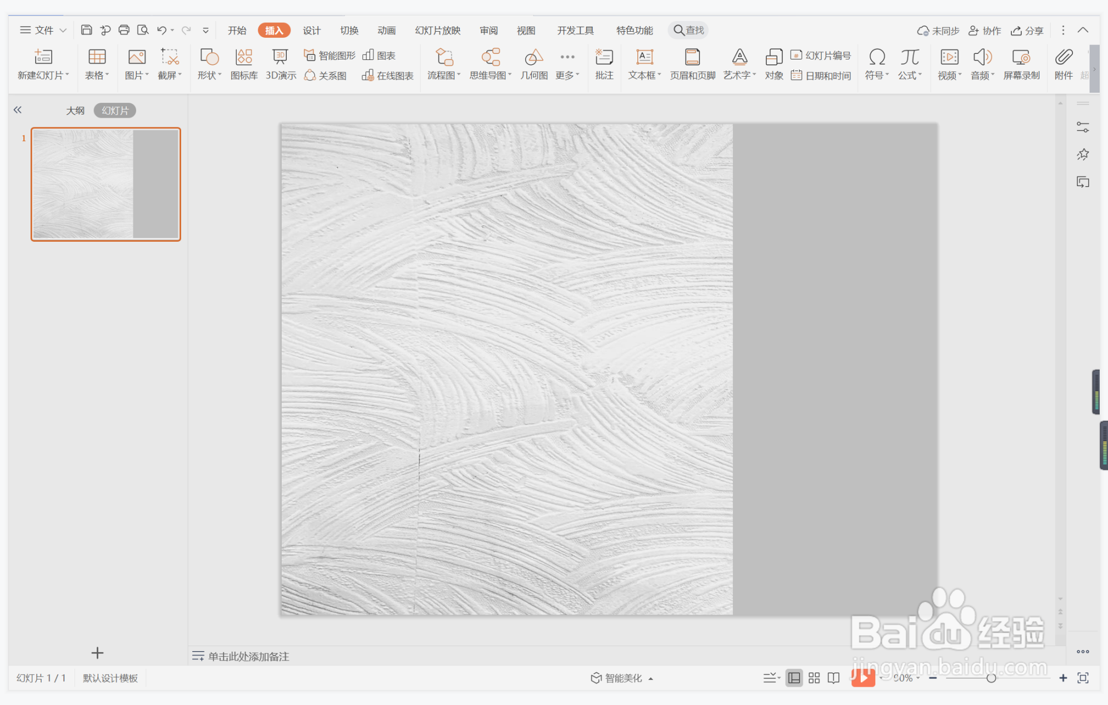Open the 大纲 outline tab

coord(75,111)
